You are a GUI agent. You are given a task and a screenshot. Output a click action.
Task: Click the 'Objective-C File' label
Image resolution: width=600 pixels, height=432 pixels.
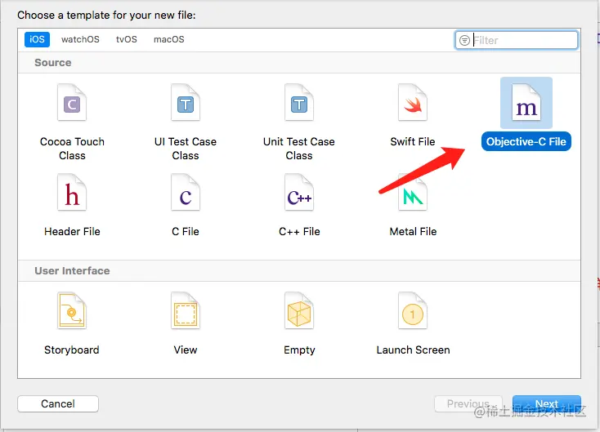526,141
